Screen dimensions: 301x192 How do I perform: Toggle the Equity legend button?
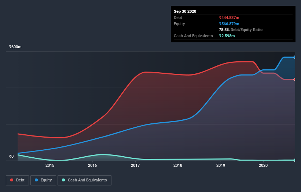tap(43, 180)
